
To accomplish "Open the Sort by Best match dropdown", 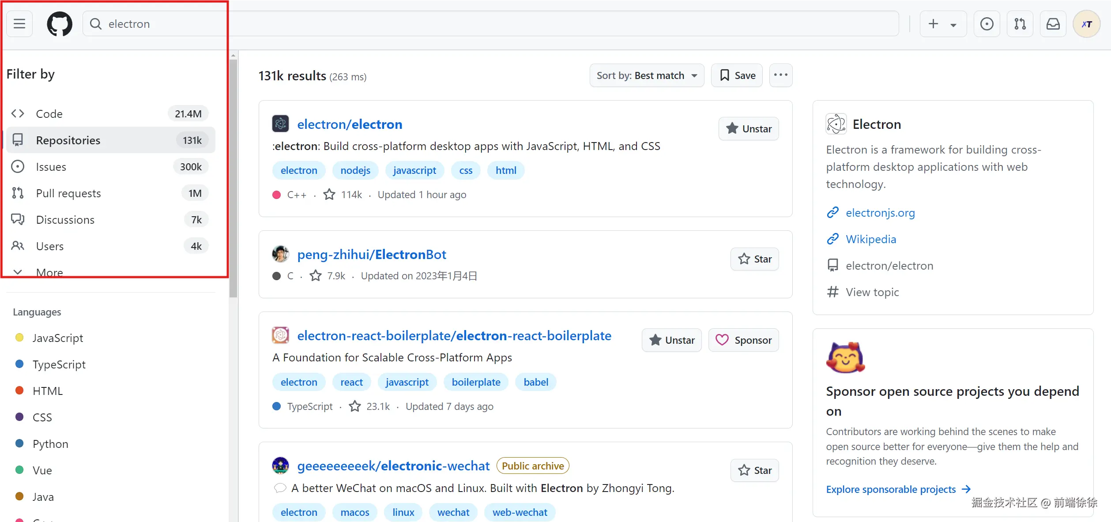I will (x=647, y=75).
